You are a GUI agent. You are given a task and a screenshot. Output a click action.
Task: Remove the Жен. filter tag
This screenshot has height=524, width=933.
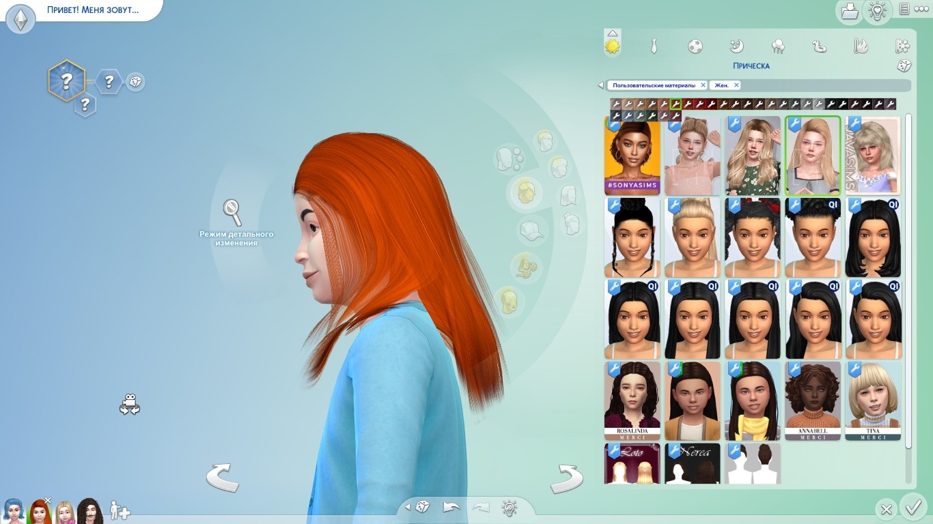click(x=736, y=85)
